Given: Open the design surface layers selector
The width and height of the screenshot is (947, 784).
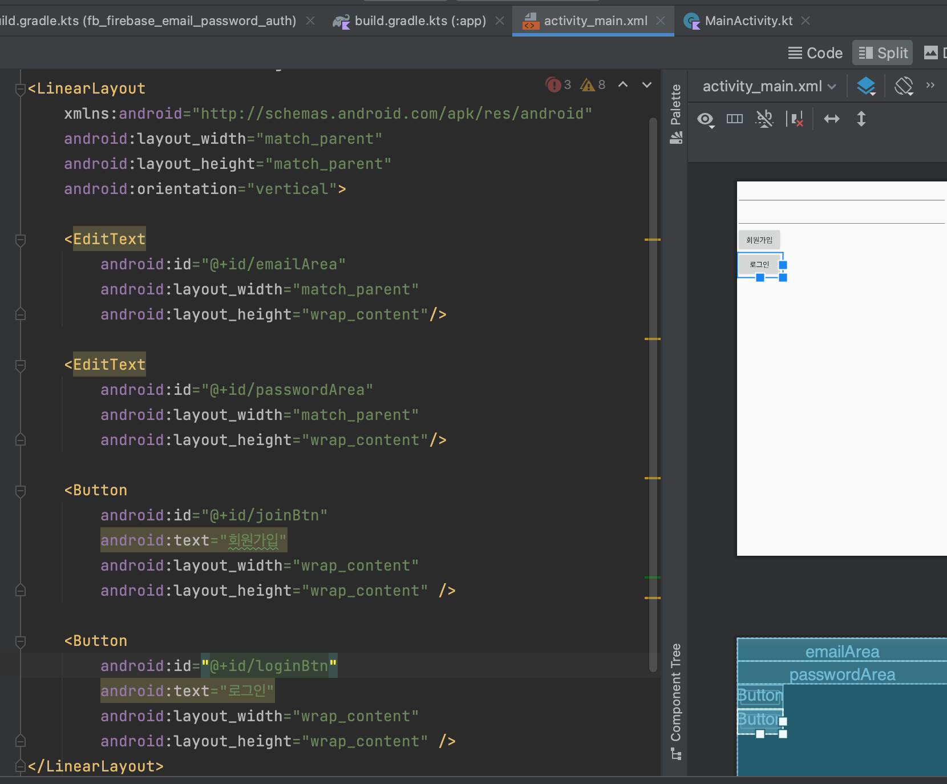Looking at the screenshot, I should 866,86.
